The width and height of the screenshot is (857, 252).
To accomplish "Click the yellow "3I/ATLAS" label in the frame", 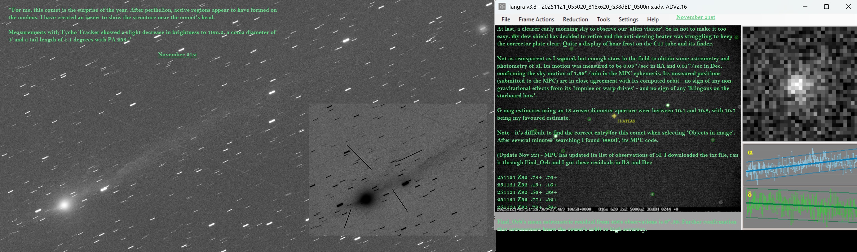I will (x=626, y=121).
